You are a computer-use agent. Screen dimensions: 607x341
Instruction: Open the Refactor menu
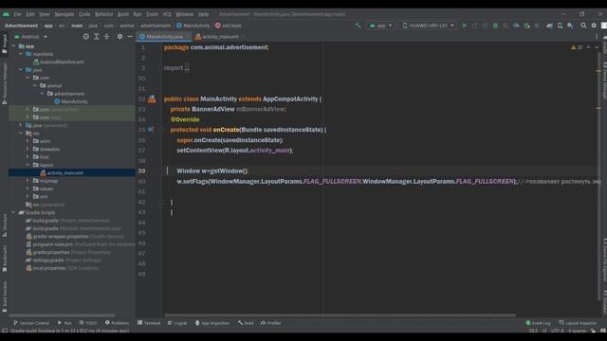tap(104, 14)
